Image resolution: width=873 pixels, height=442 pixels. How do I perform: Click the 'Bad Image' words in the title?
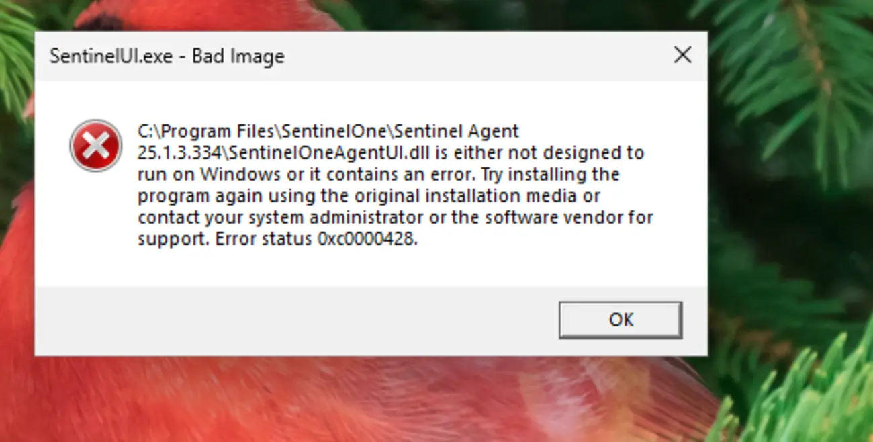click(x=238, y=56)
